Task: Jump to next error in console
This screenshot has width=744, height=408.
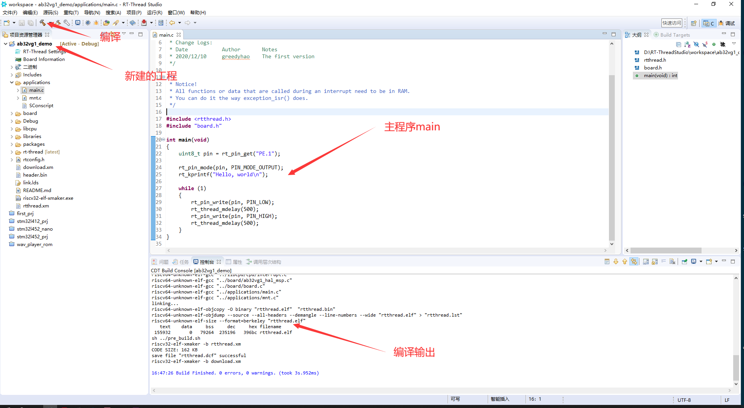Action: click(x=616, y=261)
